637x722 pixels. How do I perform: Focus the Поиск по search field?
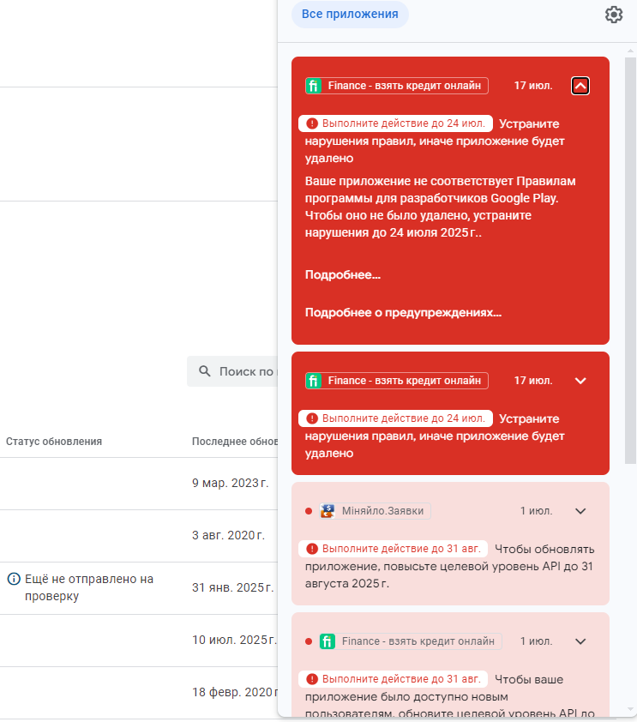click(232, 371)
